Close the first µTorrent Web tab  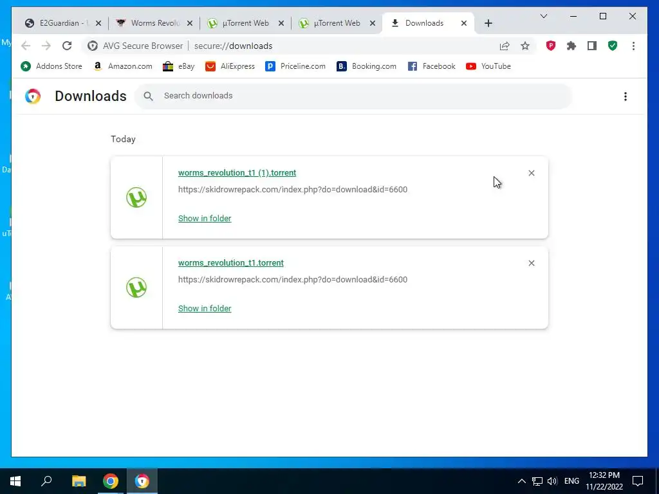pos(281,23)
